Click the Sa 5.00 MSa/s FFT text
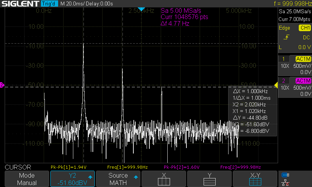The image size is (312, 187). tap(181, 11)
